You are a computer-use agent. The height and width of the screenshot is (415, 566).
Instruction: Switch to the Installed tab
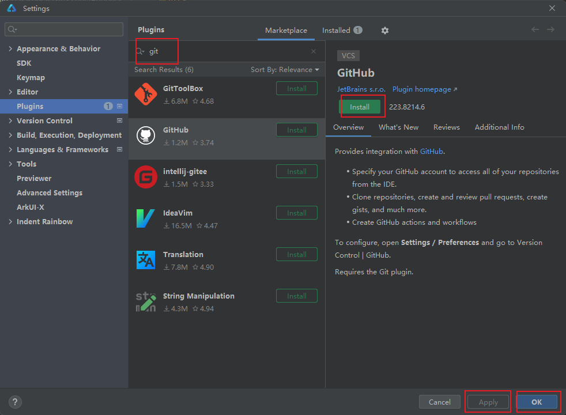click(342, 31)
